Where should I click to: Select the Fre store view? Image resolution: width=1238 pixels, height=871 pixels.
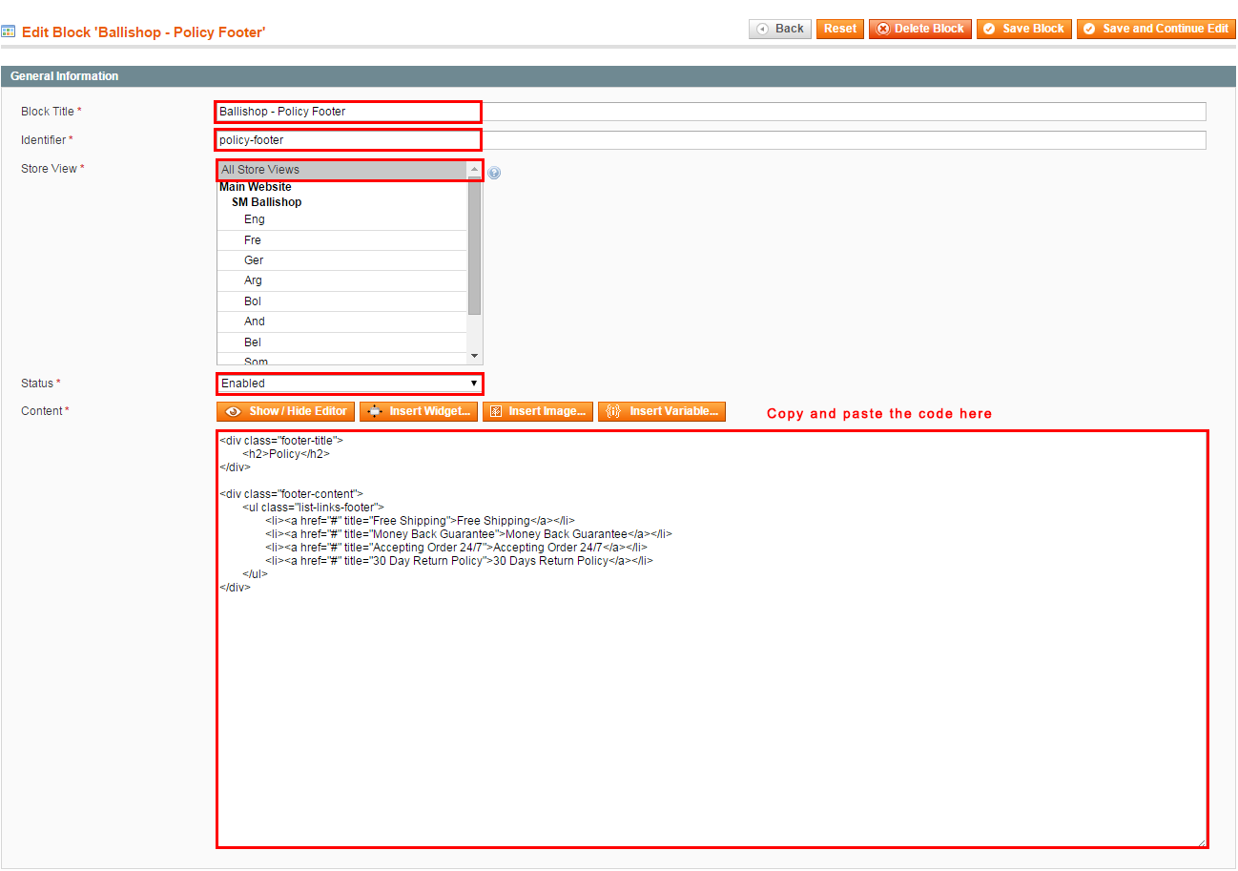click(x=342, y=240)
